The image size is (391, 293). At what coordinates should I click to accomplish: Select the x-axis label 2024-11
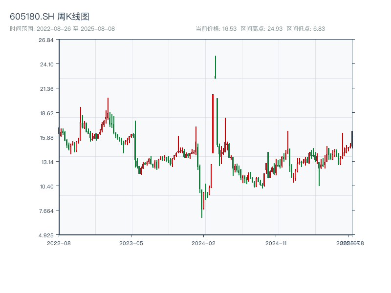click(276, 243)
